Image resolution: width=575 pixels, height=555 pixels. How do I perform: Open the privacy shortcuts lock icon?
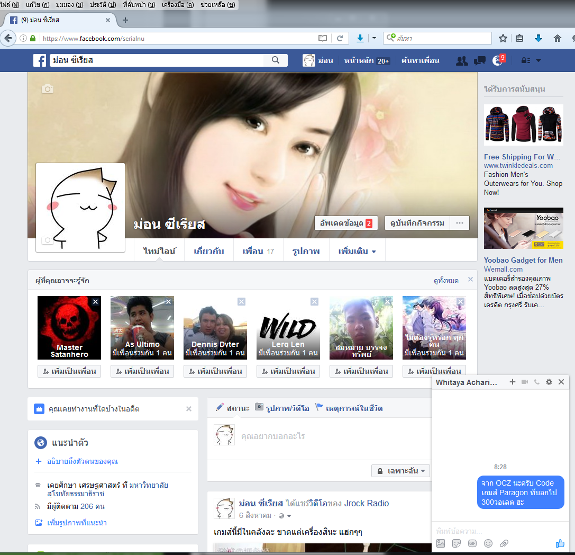pyautogui.click(x=525, y=60)
